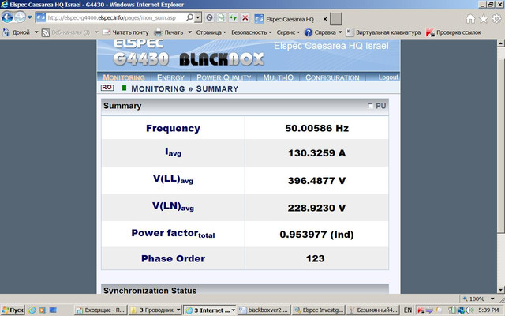
Task: Click the Справка help question icon
Action: point(309,32)
